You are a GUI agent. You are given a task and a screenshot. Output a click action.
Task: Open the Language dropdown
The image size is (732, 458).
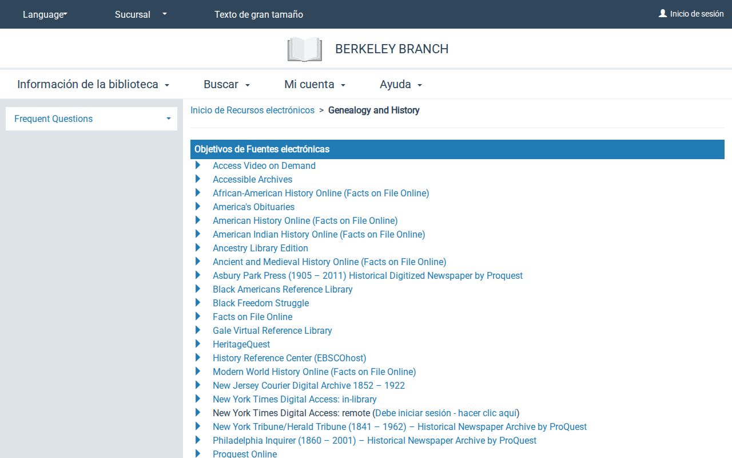pyautogui.click(x=45, y=14)
